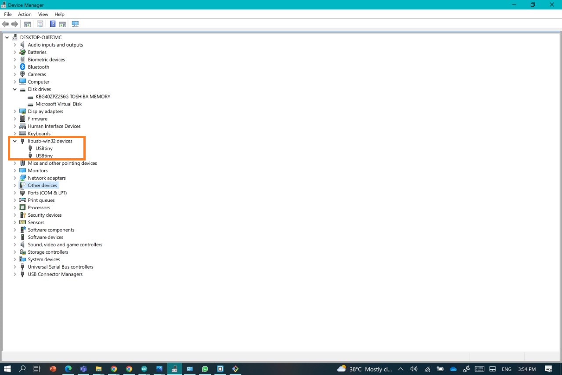Open the File menu
562x375 pixels.
[x=8, y=15]
